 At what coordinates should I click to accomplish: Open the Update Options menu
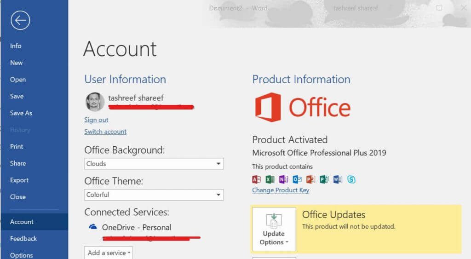pyautogui.click(x=274, y=229)
